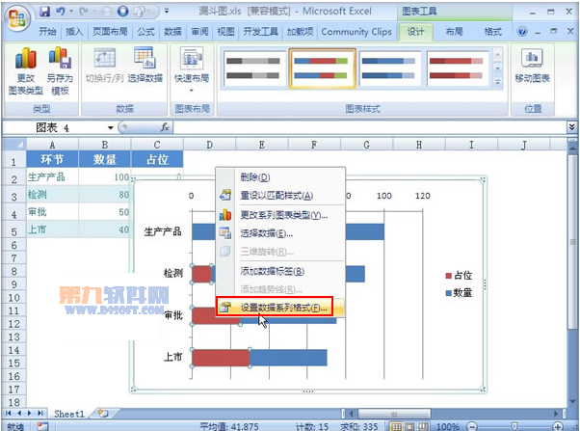580x431 pixels.
Task: Expand the formula bar
Action: (x=572, y=127)
